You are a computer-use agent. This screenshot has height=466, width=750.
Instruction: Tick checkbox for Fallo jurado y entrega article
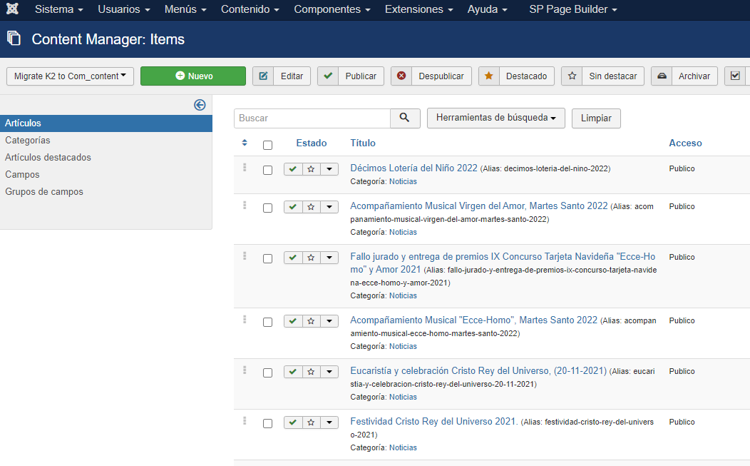click(267, 258)
